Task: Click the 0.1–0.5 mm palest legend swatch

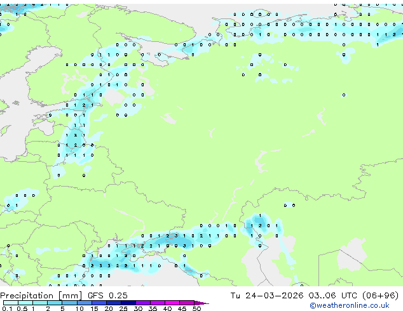Action: click(x=11, y=303)
